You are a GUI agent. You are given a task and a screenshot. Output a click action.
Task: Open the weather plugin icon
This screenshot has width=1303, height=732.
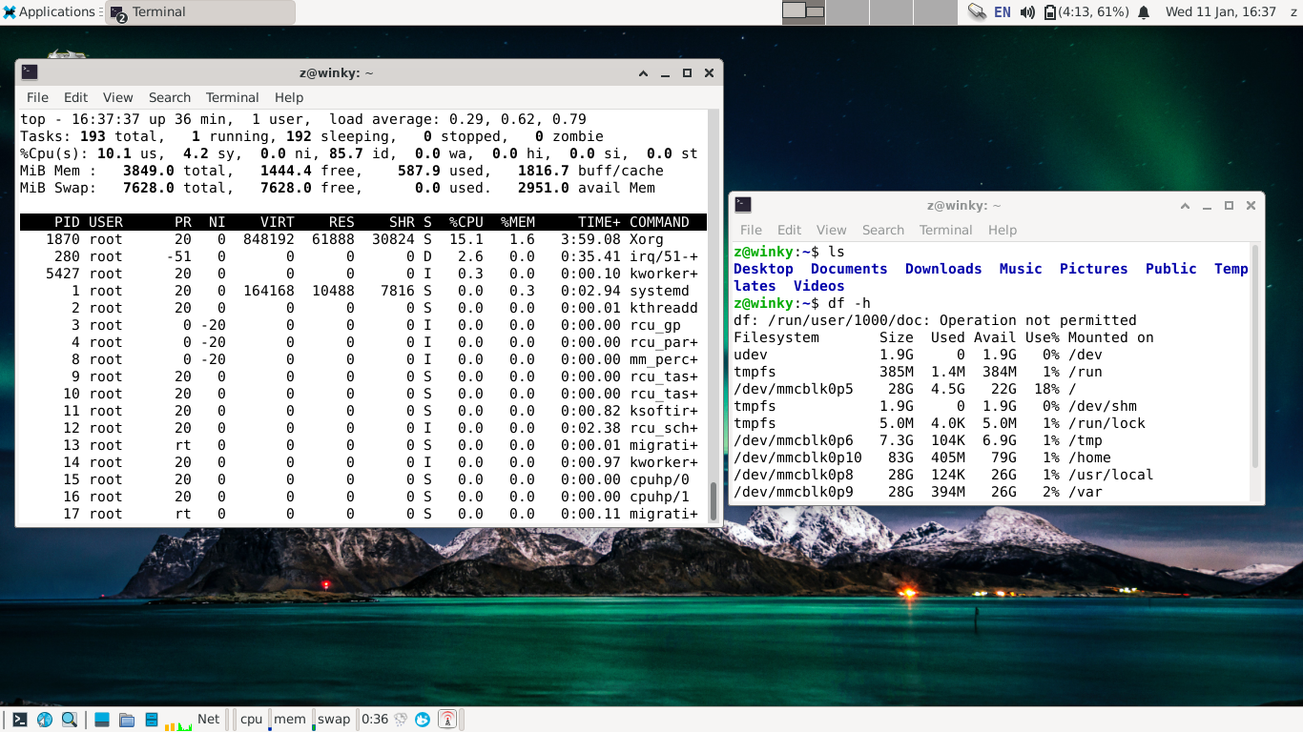(401, 720)
